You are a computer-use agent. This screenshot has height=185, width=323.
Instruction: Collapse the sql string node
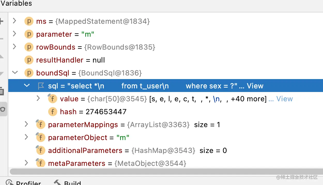(27, 86)
